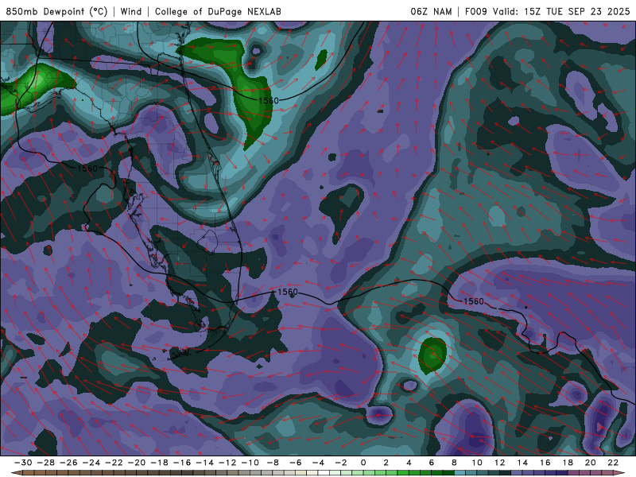Click the "850mb Dewpoint (°C)" title text

coord(56,11)
